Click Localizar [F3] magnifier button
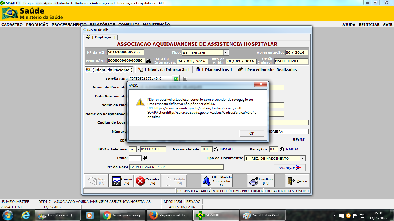The width and height of the screenshot is (394, 221). tap(260, 181)
